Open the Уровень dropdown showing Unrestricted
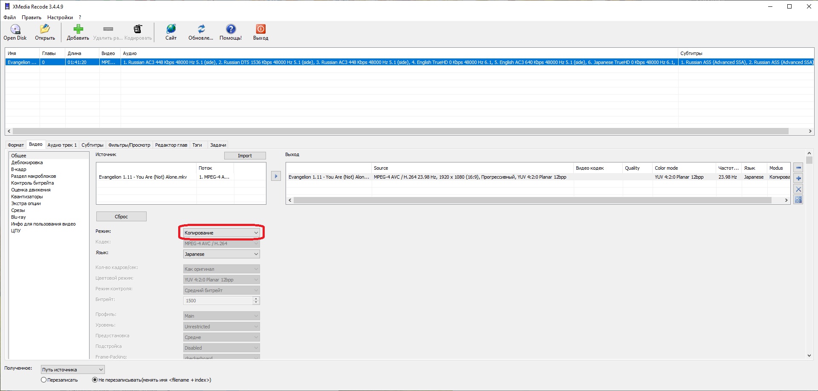This screenshot has height=391, width=818. pyautogui.click(x=221, y=327)
